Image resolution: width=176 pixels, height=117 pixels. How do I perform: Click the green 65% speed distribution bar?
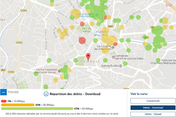tap(37, 108)
